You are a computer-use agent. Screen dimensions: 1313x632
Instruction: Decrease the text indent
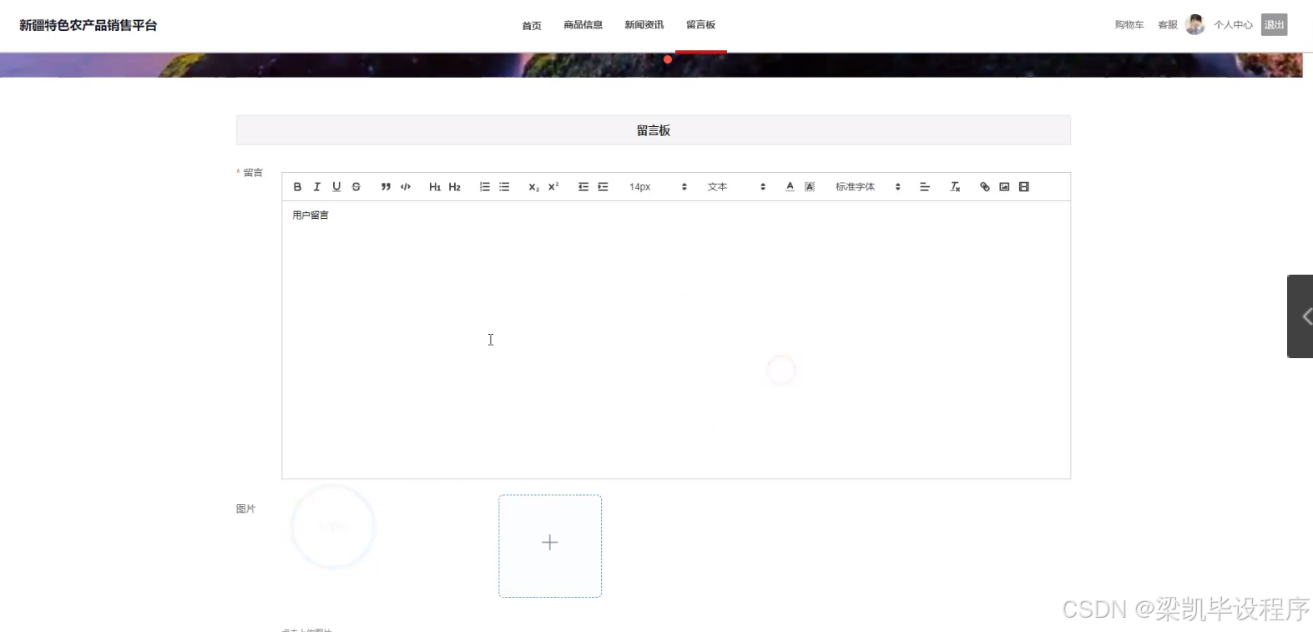583,187
